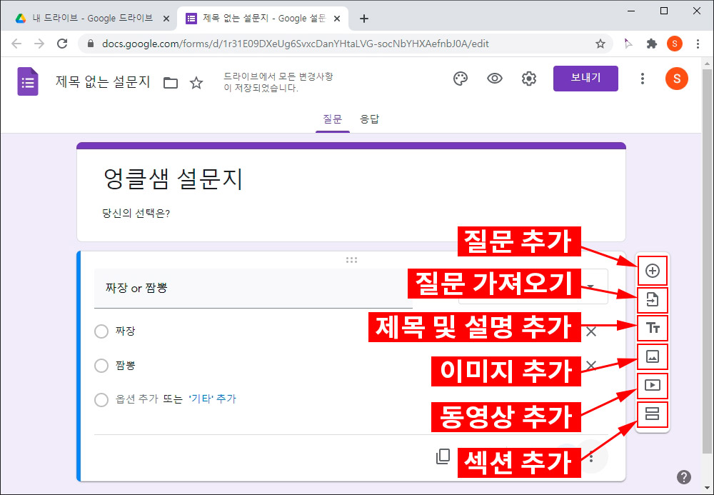Add a video using the video icon
The image size is (714, 495).
pyautogui.click(x=652, y=385)
